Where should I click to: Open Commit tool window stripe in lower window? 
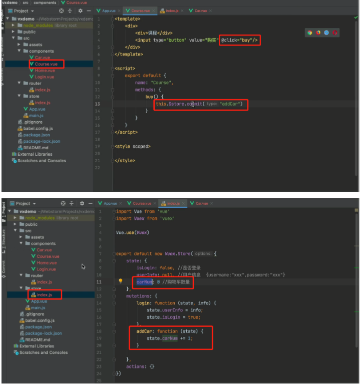pyautogui.click(x=4, y=269)
